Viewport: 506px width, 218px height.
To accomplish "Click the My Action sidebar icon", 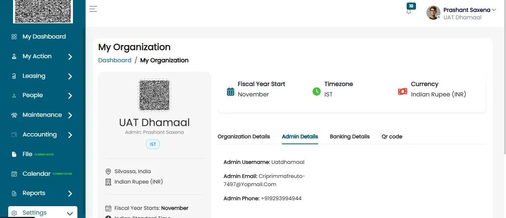I will point(14,56).
